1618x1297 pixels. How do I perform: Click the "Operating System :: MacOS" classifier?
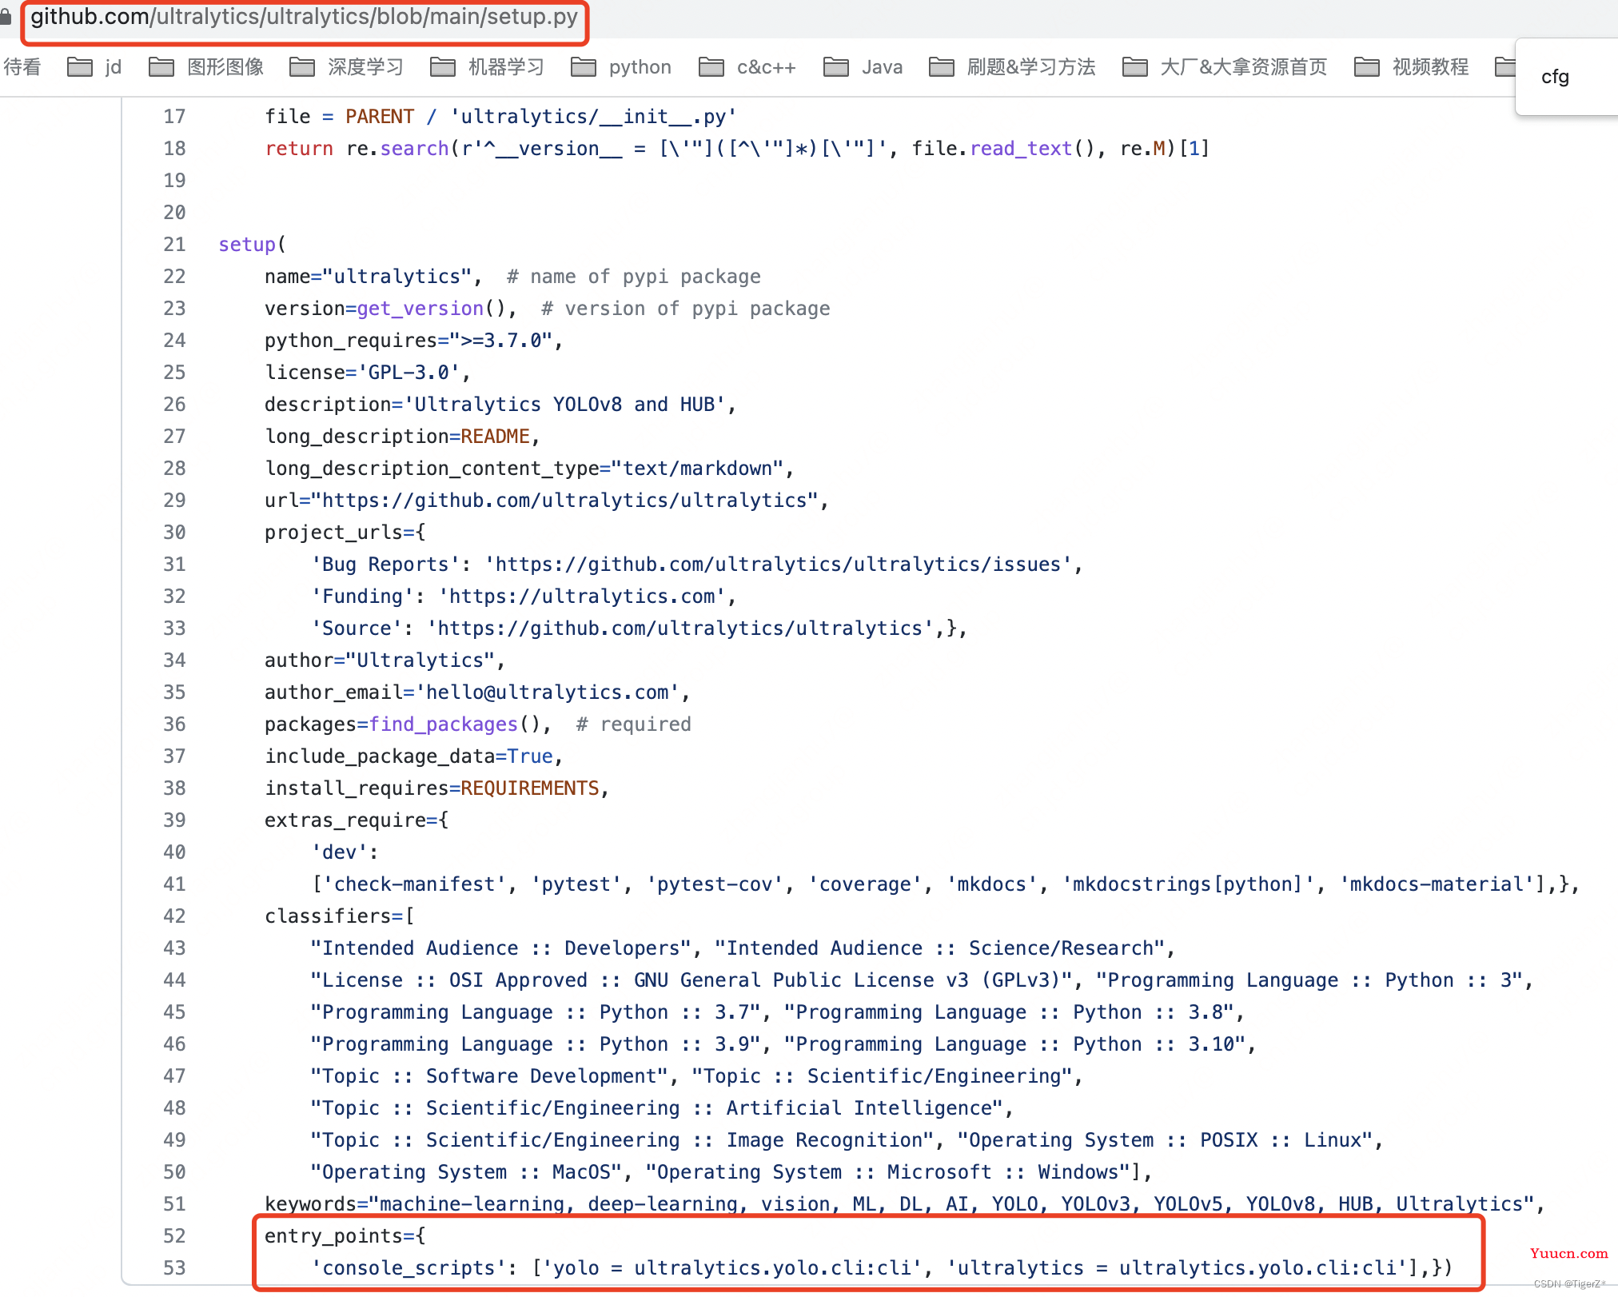(466, 1172)
